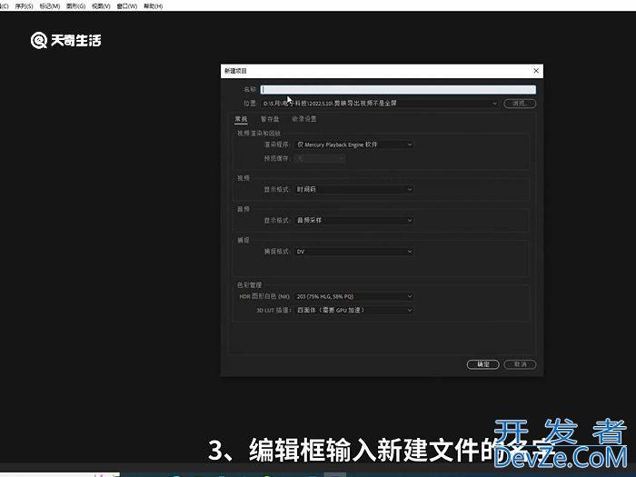
Task: Open the 帮助(H) menu
Action: pos(154,6)
